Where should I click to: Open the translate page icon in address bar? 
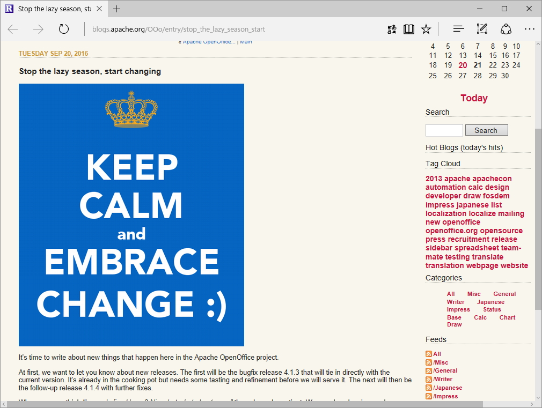point(392,29)
